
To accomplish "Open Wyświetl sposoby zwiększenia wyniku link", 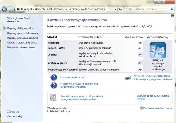I will click(153, 97).
